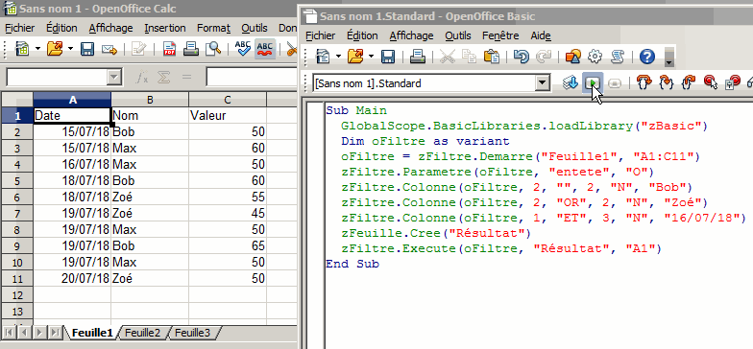Click the Sum sigma icon in Calc formula bar

[x=163, y=77]
